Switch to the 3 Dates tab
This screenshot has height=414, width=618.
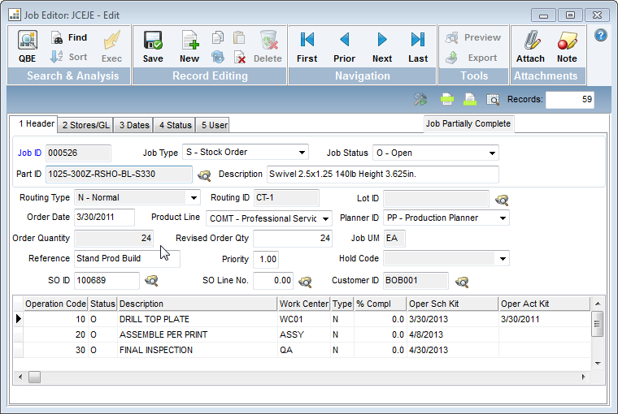click(x=134, y=125)
